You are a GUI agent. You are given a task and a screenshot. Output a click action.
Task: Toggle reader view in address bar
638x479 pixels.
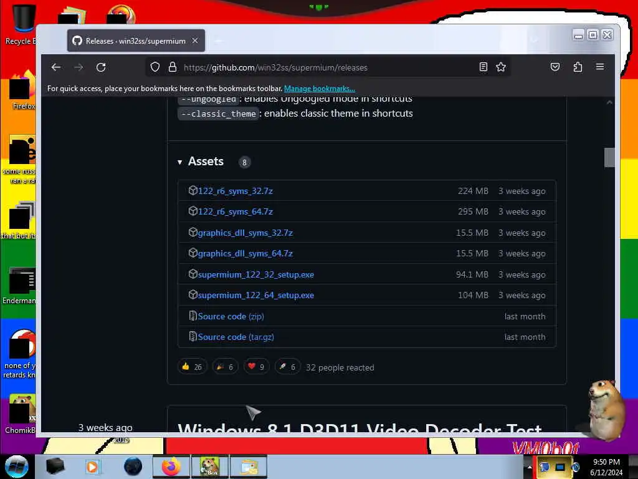click(483, 67)
